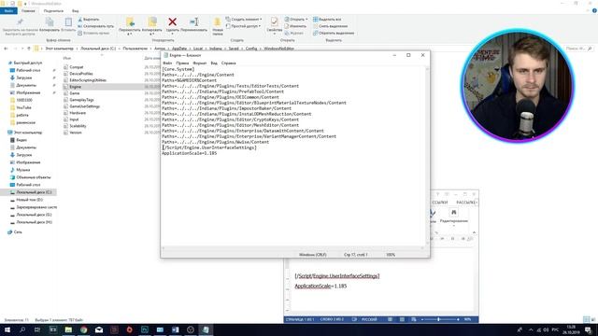Select Сеть in the navigation pane

(x=18, y=231)
